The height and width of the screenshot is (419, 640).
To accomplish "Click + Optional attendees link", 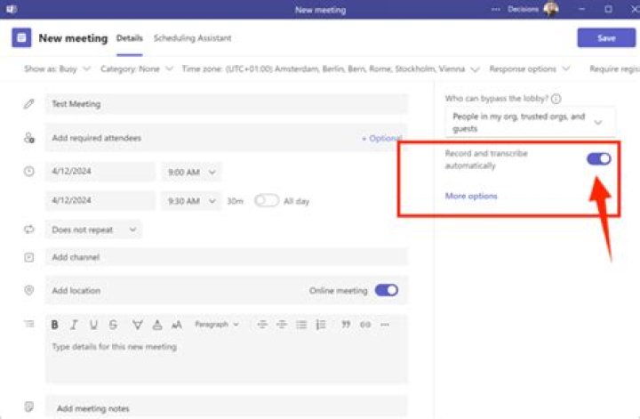I will click(x=382, y=139).
